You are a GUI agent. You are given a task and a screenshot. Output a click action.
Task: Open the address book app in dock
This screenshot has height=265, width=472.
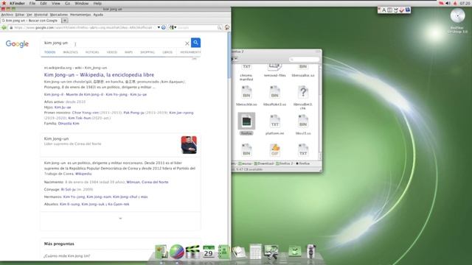click(x=223, y=252)
